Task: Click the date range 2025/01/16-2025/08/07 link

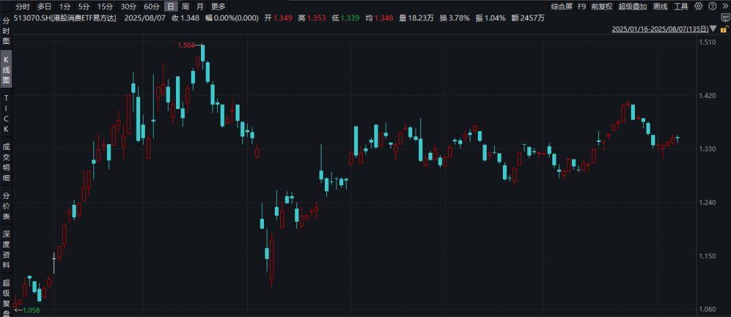Action: [x=660, y=29]
